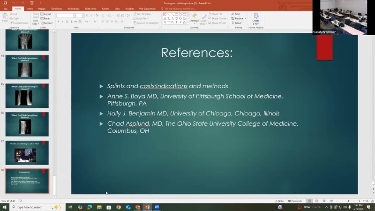Open the Transitions ribbon tab

pos(56,8)
